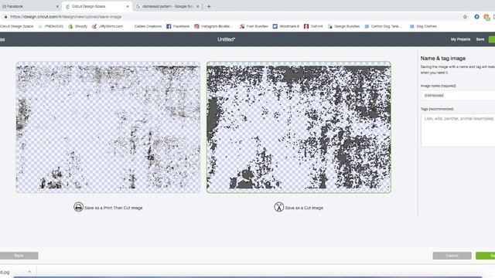Open the Font Bundles bookmark
This screenshot has width=495, height=278.
pyautogui.click(x=254, y=26)
